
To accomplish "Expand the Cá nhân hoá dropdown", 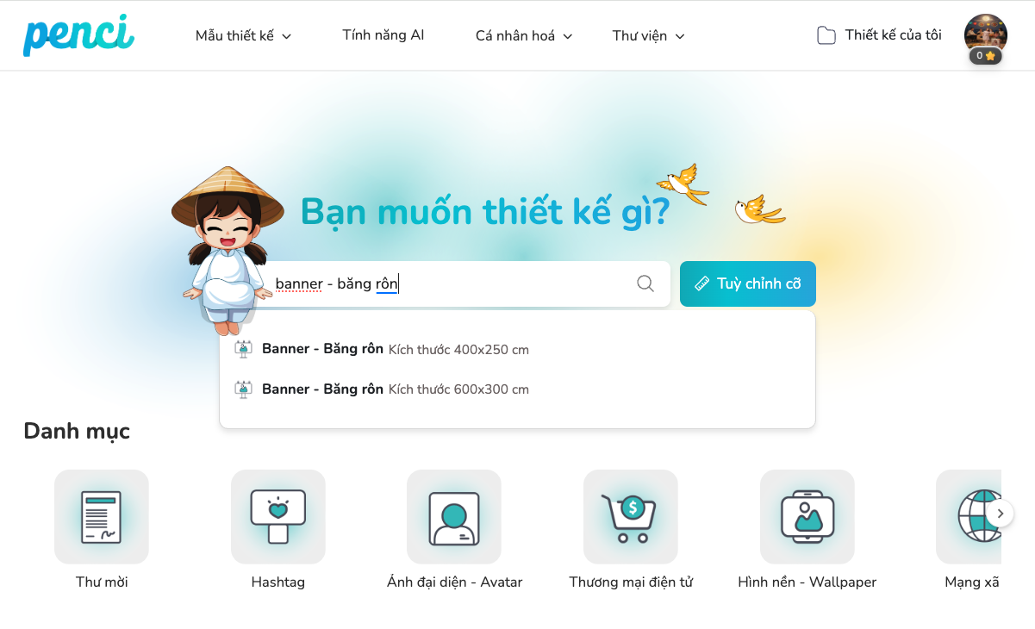I will (524, 35).
